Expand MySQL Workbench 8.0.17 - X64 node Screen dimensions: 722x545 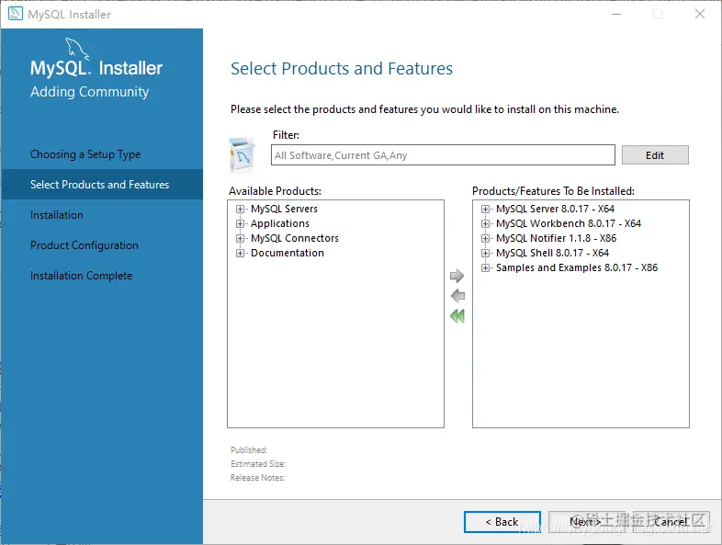click(x=485, y=224)
